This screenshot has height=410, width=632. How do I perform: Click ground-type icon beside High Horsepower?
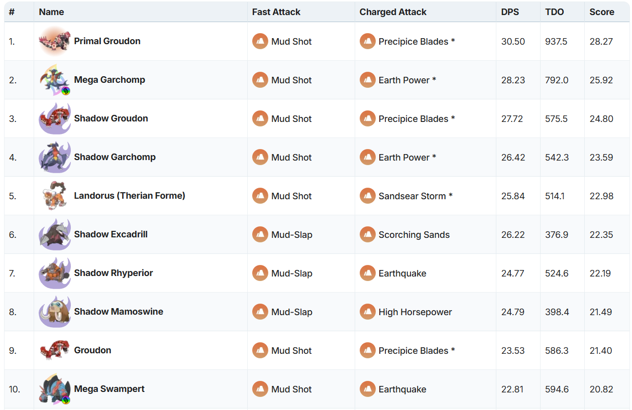tap(368, 312)
